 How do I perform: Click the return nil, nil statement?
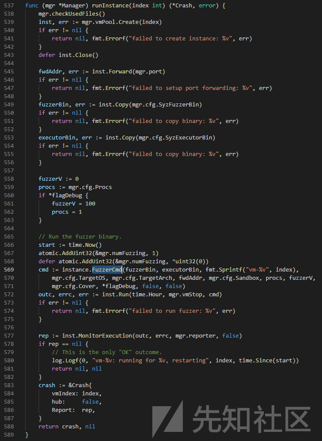77,368
